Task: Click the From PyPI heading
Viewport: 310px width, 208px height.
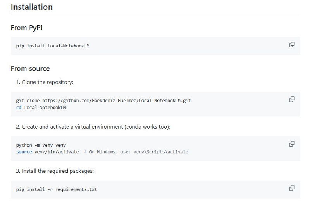Action: pyautogui.click(x=29, y=28)
